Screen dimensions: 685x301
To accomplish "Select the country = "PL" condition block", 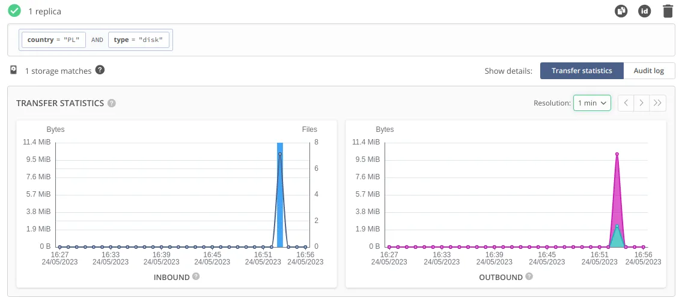I will [x=54, y=40].
